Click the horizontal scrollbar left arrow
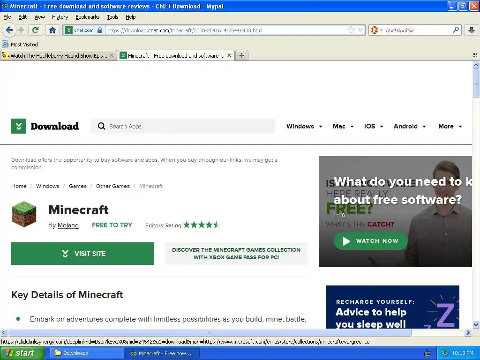 3,332
